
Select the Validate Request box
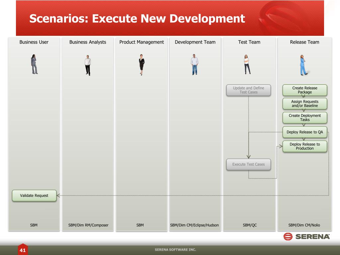tap(34, 196)
